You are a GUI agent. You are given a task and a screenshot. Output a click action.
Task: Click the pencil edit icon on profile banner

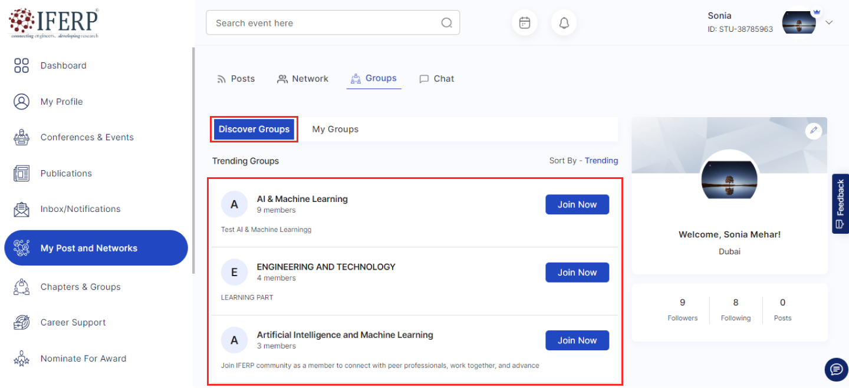pyautogui.click(x=814, y=131)
